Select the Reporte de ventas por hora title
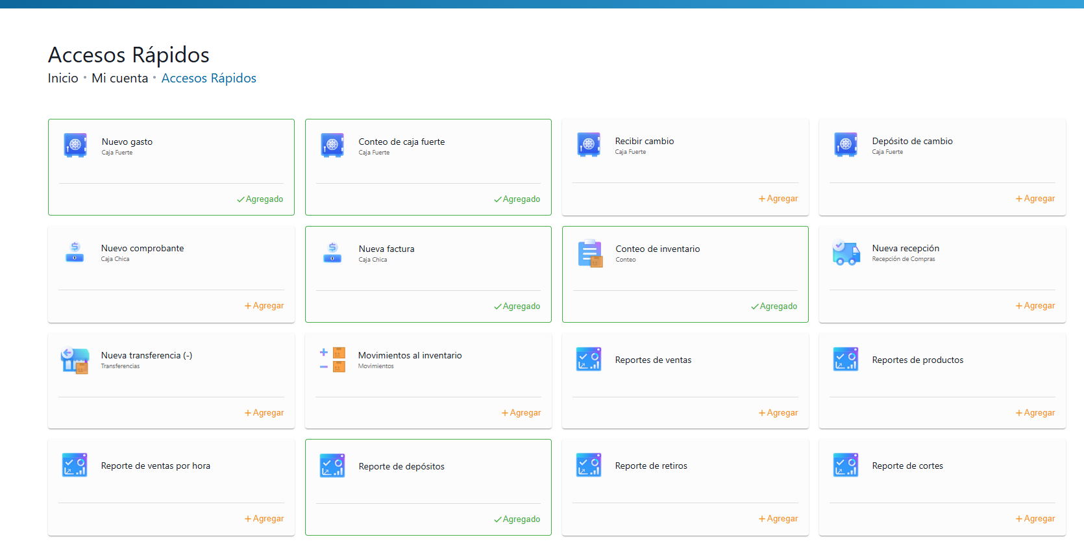This screenshot has height=548, width=1084. pyautogui.click(x=156, y=466)
